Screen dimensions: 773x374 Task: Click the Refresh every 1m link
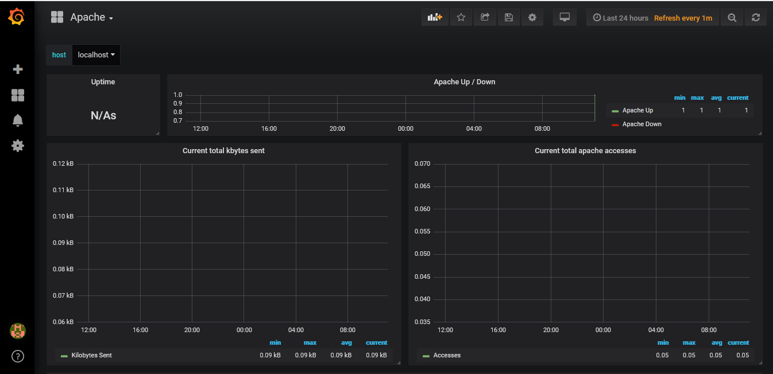pyautogui.click(x=683, y=18)
